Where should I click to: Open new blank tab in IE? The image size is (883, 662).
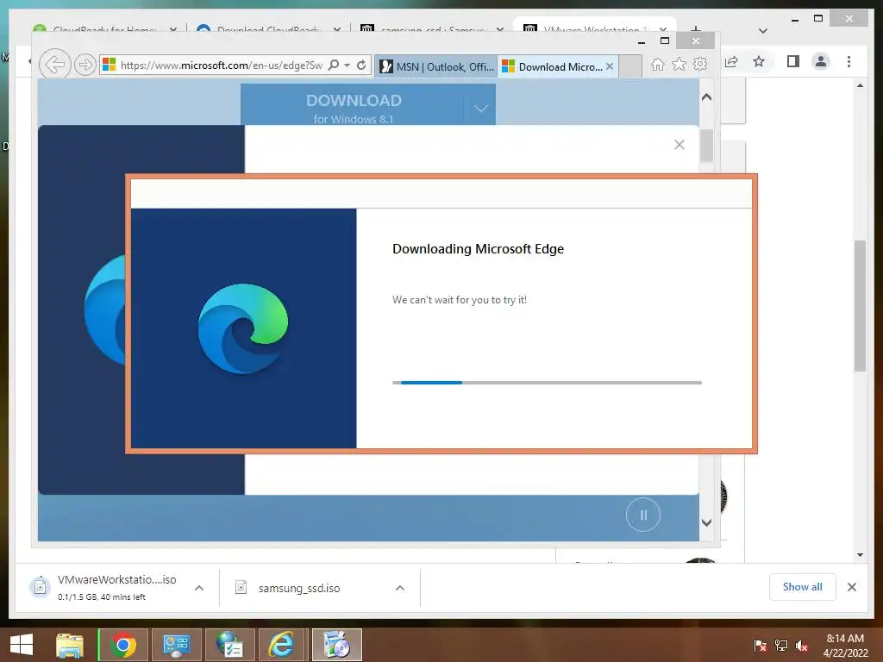pos(630,66)
